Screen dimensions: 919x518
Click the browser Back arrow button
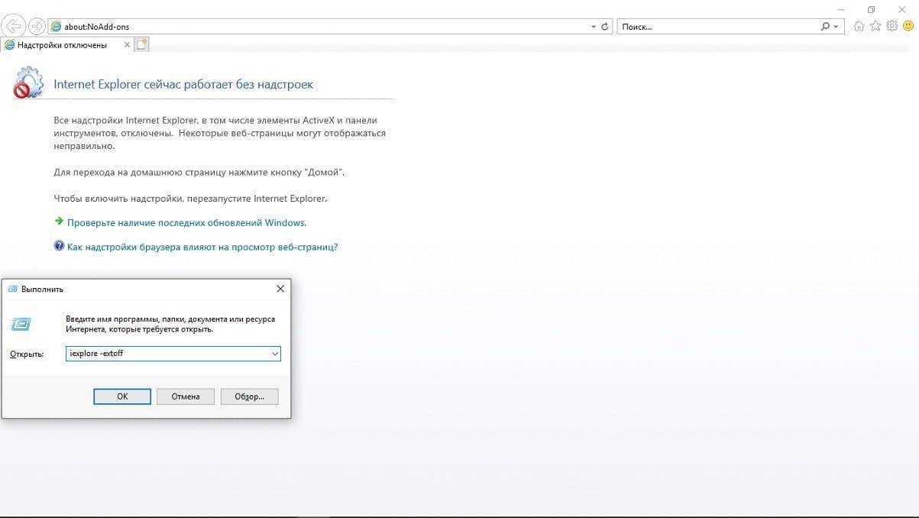(14, 26)
